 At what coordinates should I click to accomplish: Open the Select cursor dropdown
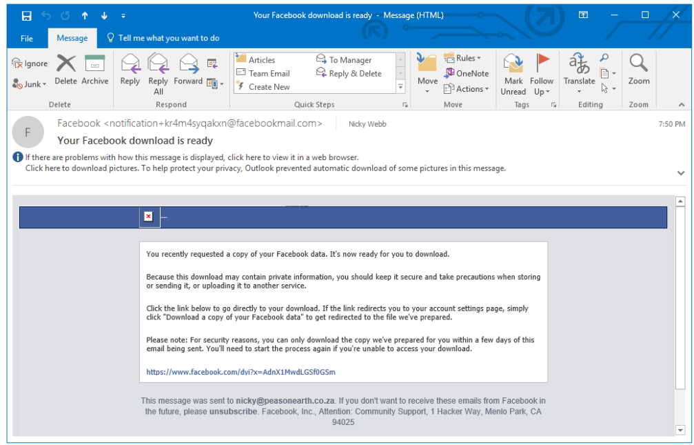[608, 88]
